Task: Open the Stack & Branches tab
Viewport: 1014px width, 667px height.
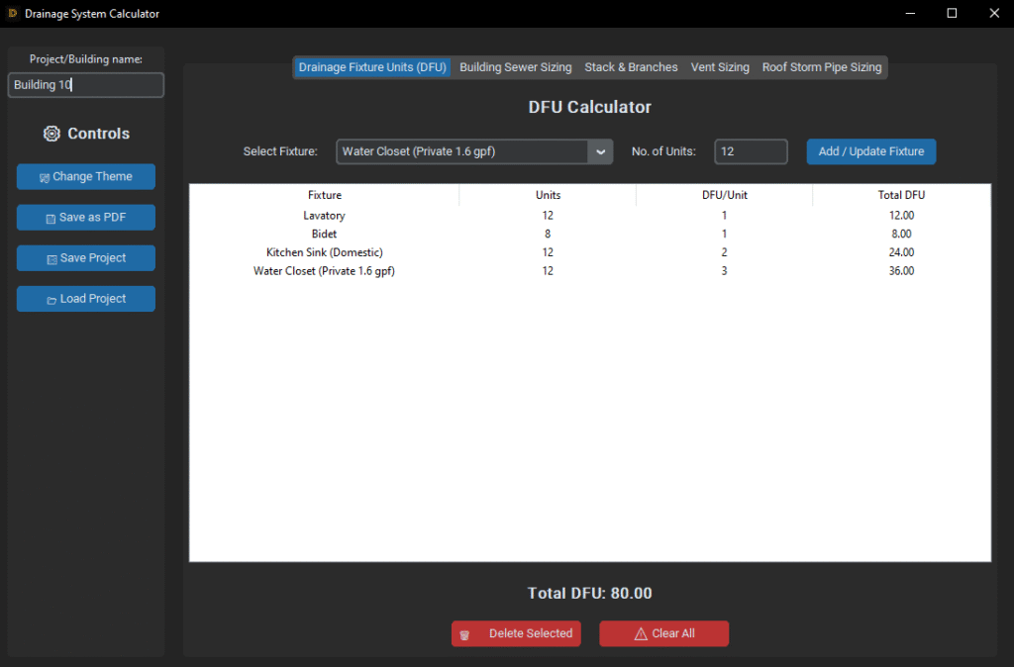Action: pyautogui.click(x=631, y=67)
